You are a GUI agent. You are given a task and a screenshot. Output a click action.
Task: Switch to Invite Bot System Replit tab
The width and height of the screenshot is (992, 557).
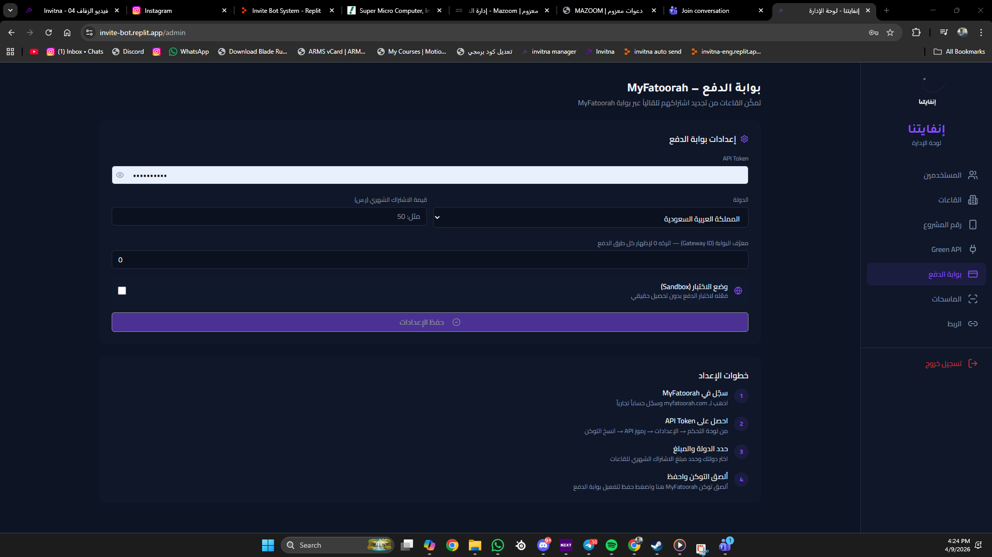coord(286,10)
